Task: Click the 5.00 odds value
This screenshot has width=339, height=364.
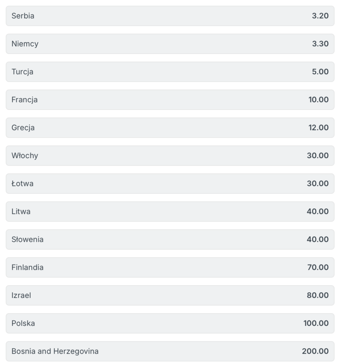Action: (x=320, y=72)
